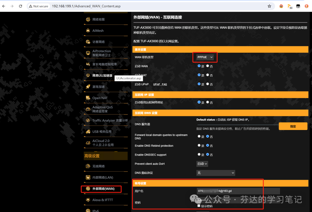Screen dimensions: 312x212
Task: Select 否 for 自动取得远程网络地址
Action: click(207, 102)
